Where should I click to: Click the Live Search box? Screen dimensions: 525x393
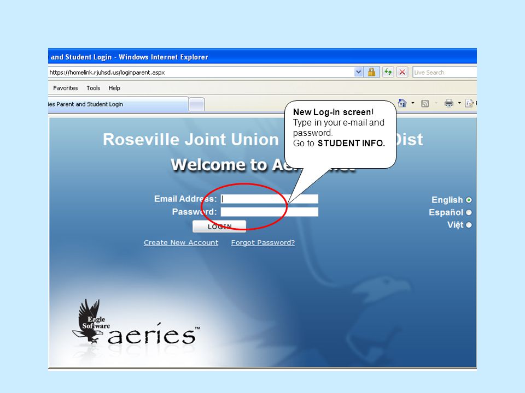pos(445,72)
